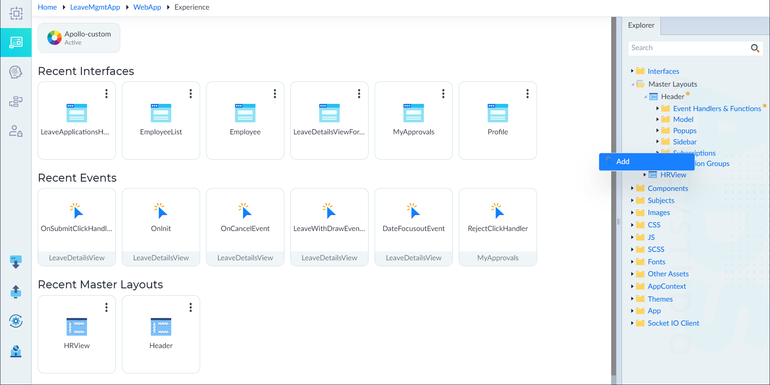770x385 pixels.
Task: Select the Popups folder in tree
Action: [685, 131]
